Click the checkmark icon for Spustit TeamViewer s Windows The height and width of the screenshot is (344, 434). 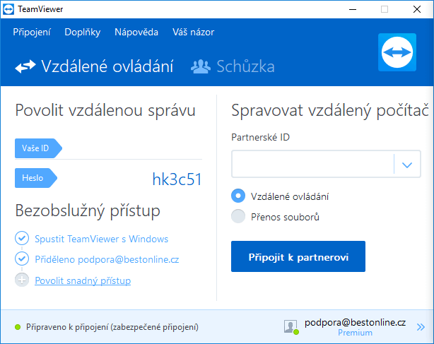(22, 238)
